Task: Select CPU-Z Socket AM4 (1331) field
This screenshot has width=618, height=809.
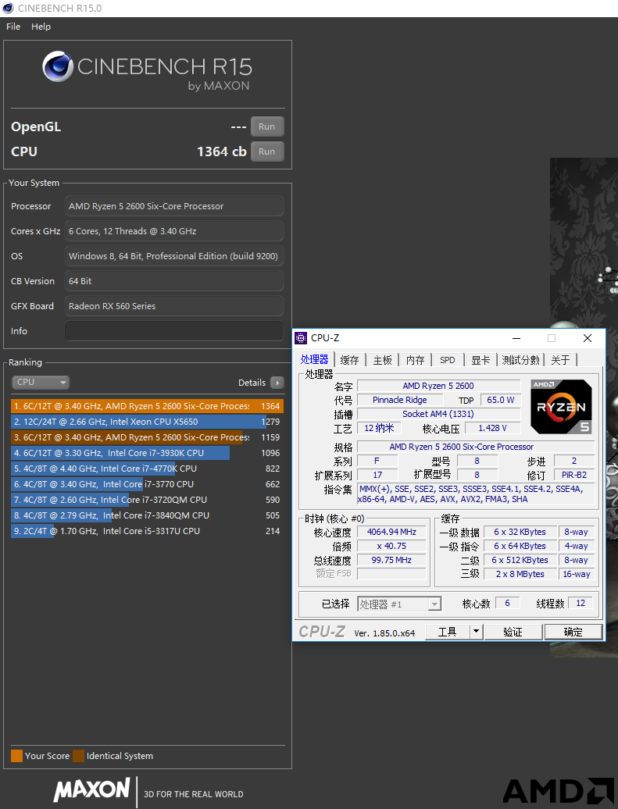Action: click(x=438, y=414)
